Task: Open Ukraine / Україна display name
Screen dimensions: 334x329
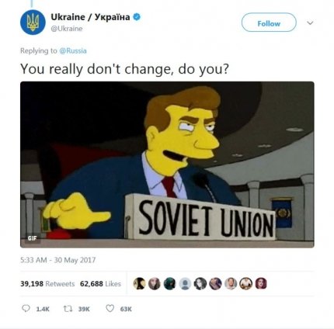Action: (90, 17)
